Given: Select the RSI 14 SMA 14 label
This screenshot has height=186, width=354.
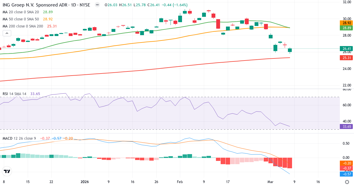Looking at the screenshot, I should (15, 93).
